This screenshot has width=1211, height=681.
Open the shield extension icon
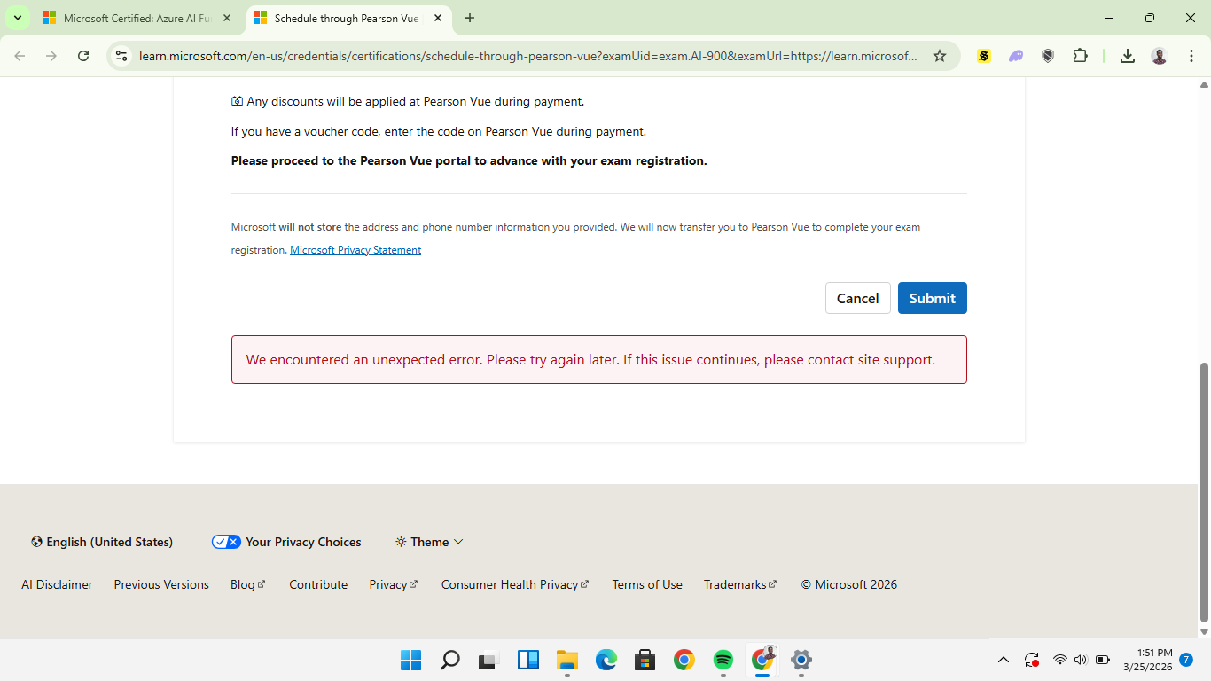[x=1048, y=56]
